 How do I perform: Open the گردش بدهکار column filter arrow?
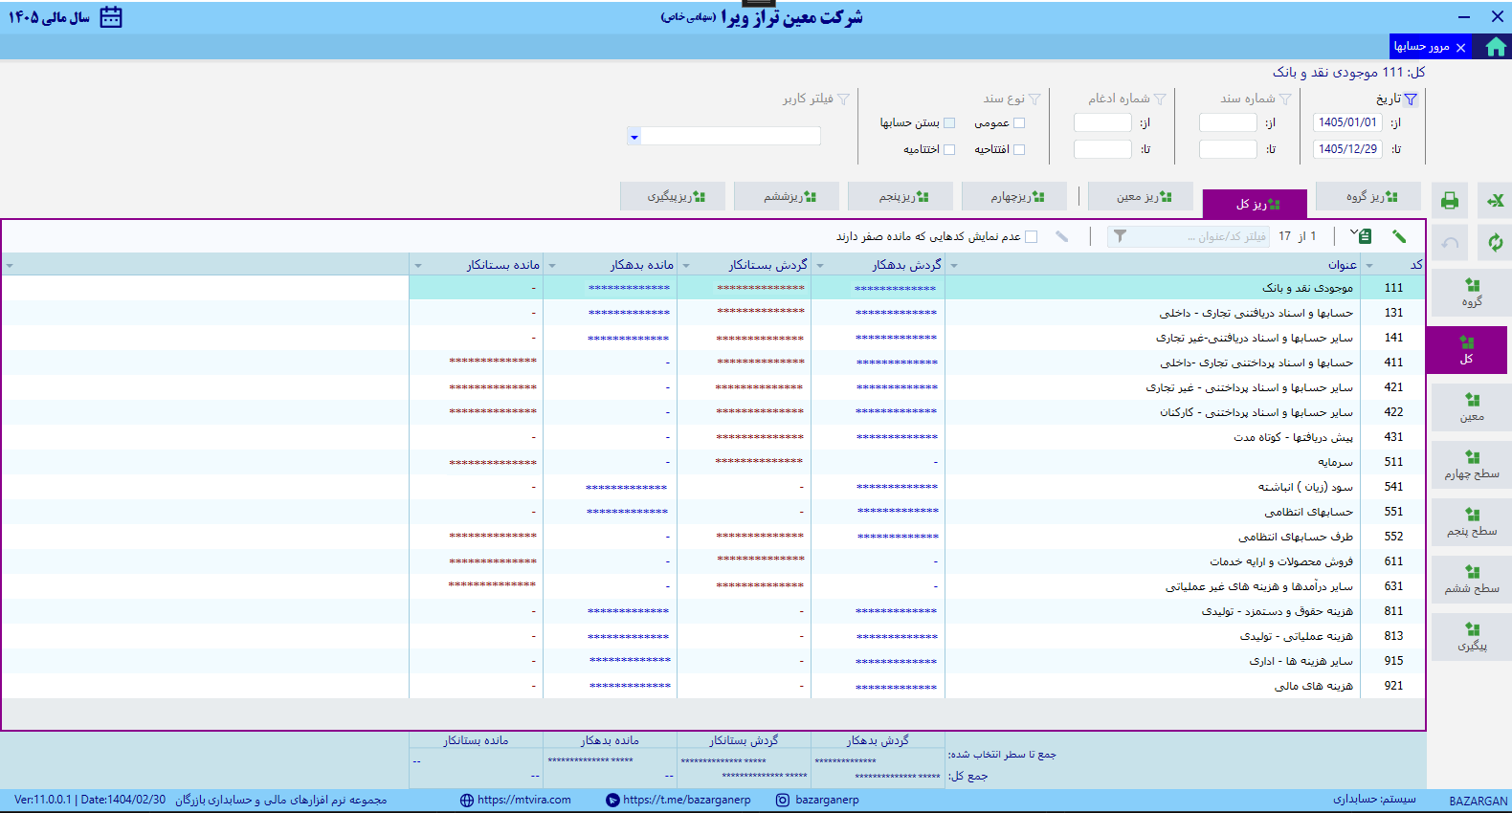tap(820, 265)
